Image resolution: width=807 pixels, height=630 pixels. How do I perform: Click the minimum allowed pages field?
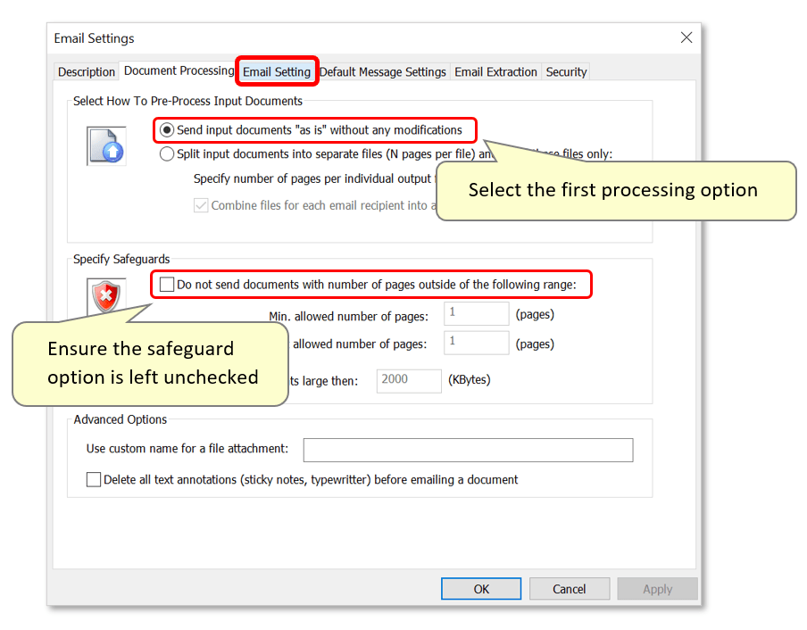pyautogui.click(x=476, y=313)
